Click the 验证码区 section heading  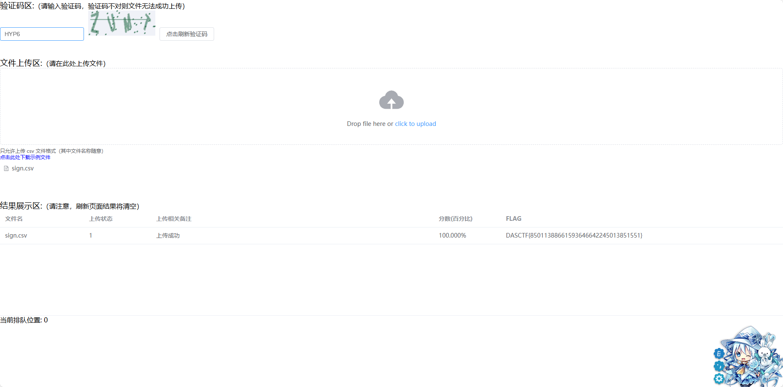[x=17, y=6]
